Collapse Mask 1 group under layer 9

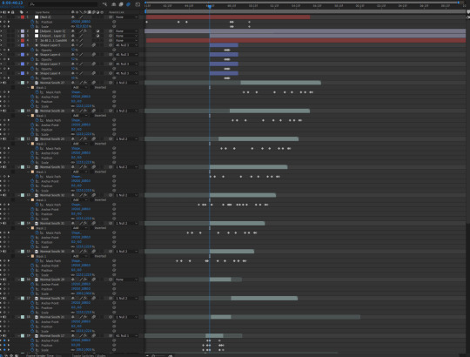point(29,88)
